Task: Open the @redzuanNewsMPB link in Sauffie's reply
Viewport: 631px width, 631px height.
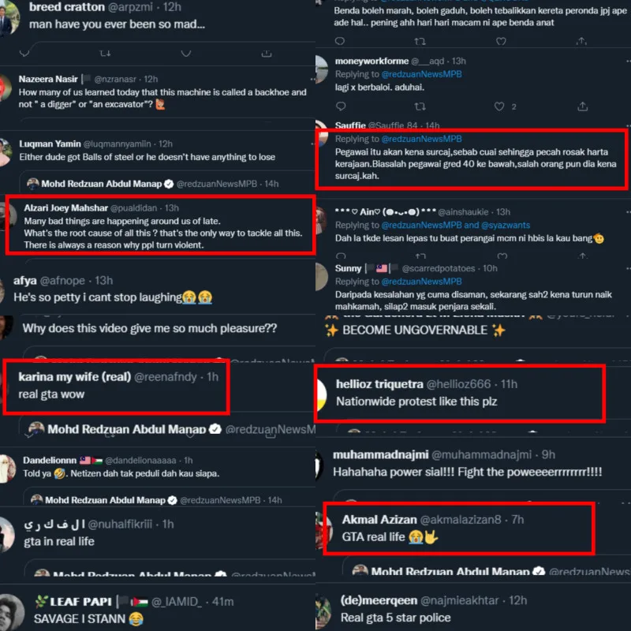Action: tap(421, 139)
